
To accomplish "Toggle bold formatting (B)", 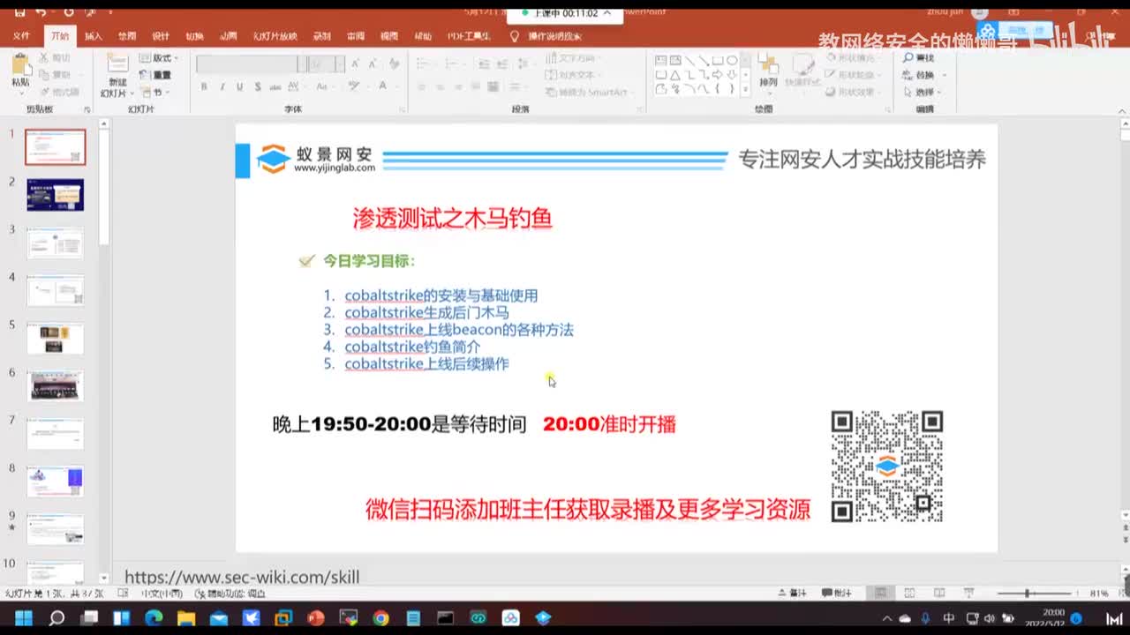I will (204, 86).
